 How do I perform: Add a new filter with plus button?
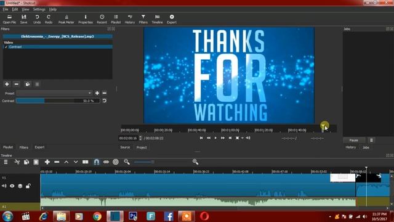click(x=7, y=84)
